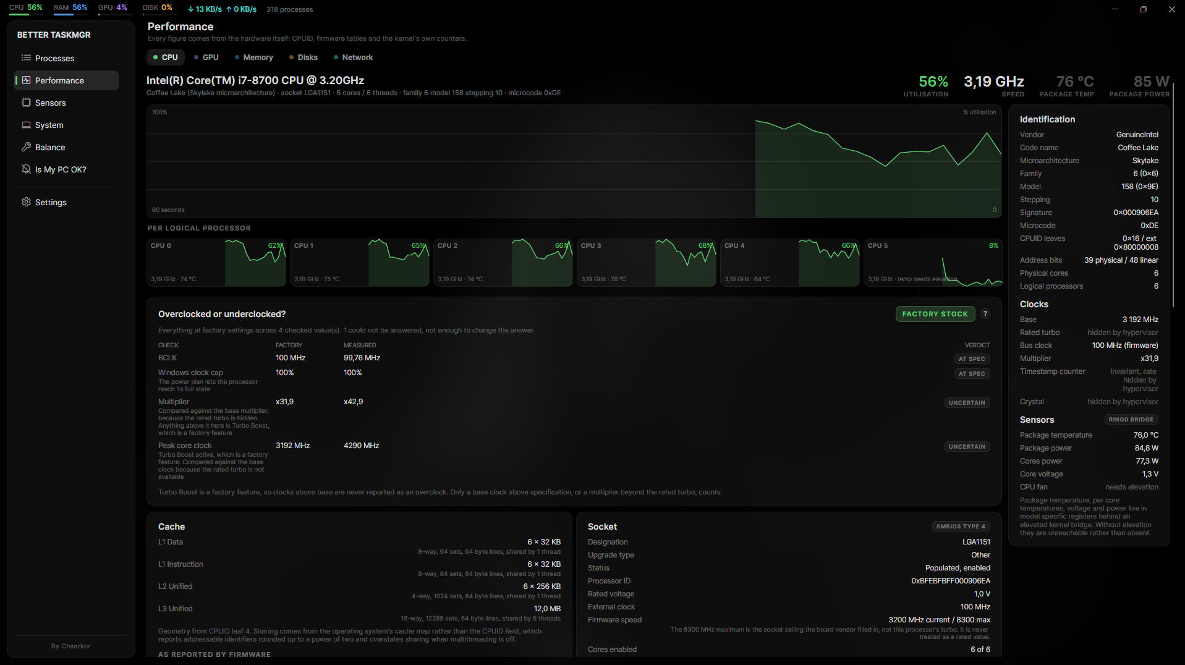1185x665 pixels.
Task: Open the Disks tab
Action: coord(303,57)
